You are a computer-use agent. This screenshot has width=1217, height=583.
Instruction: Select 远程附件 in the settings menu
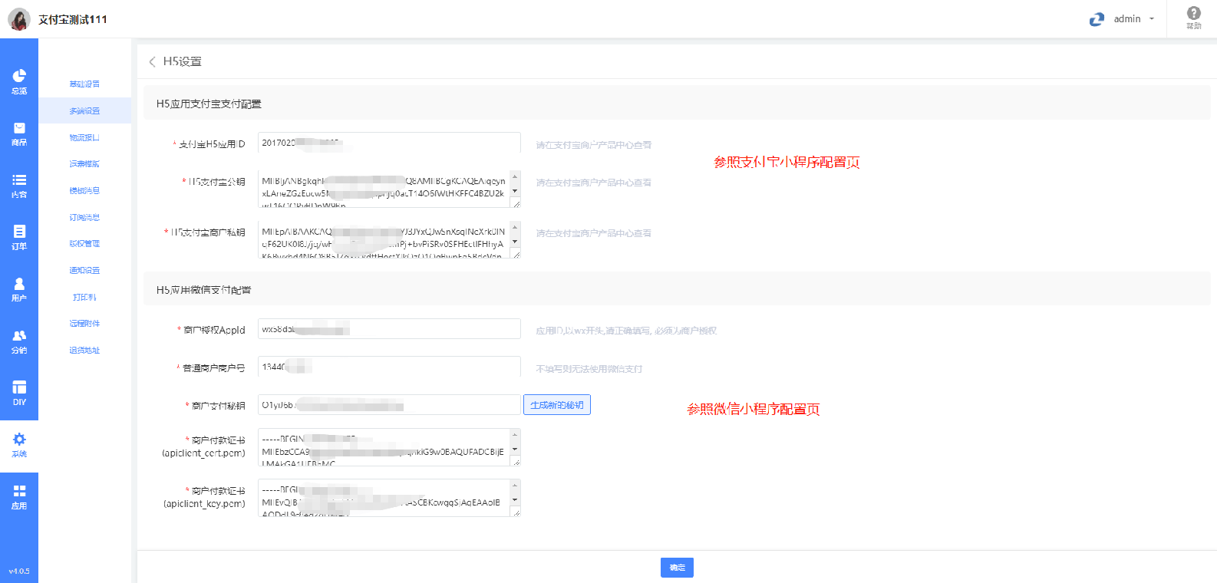[84, 324]
